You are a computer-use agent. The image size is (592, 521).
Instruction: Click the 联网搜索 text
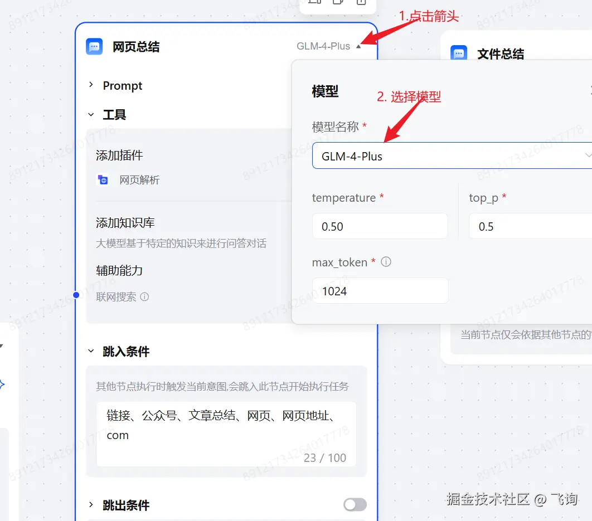click(117, 297)
